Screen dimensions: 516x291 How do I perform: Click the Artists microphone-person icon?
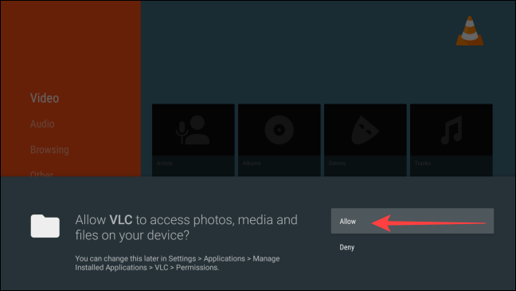pos(193,130)
